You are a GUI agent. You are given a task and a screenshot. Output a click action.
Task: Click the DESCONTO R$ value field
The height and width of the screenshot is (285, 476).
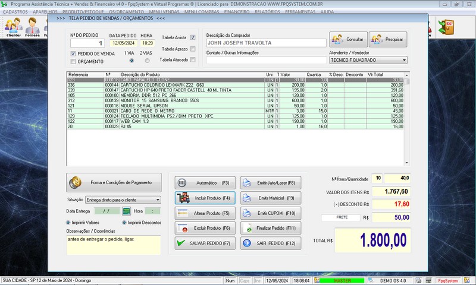[392, 204]
